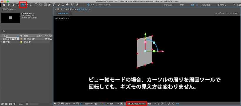Click the yellow label swatch of 平面 folder

point(21,42)
